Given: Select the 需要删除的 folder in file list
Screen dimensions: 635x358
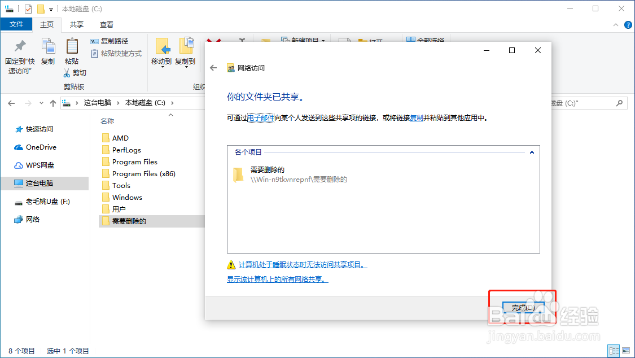Looking at the screenshot, I should [129, 221].
